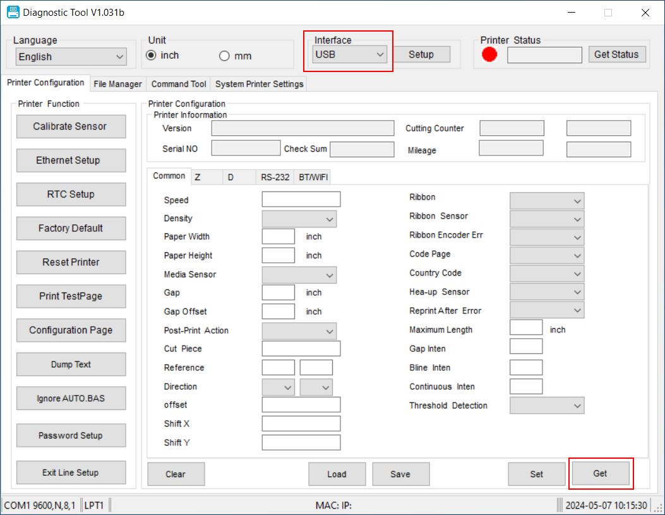Open the Threshold Detection dropdown
The height and width of the screenshot is (515, 665).
tap(546, 406)
